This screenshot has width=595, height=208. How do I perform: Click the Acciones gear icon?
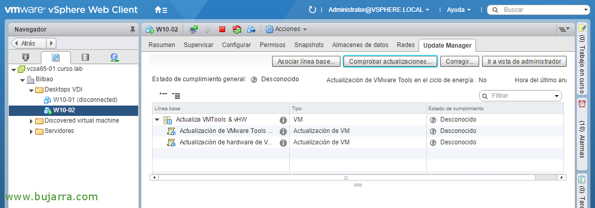tap(270, 29)
